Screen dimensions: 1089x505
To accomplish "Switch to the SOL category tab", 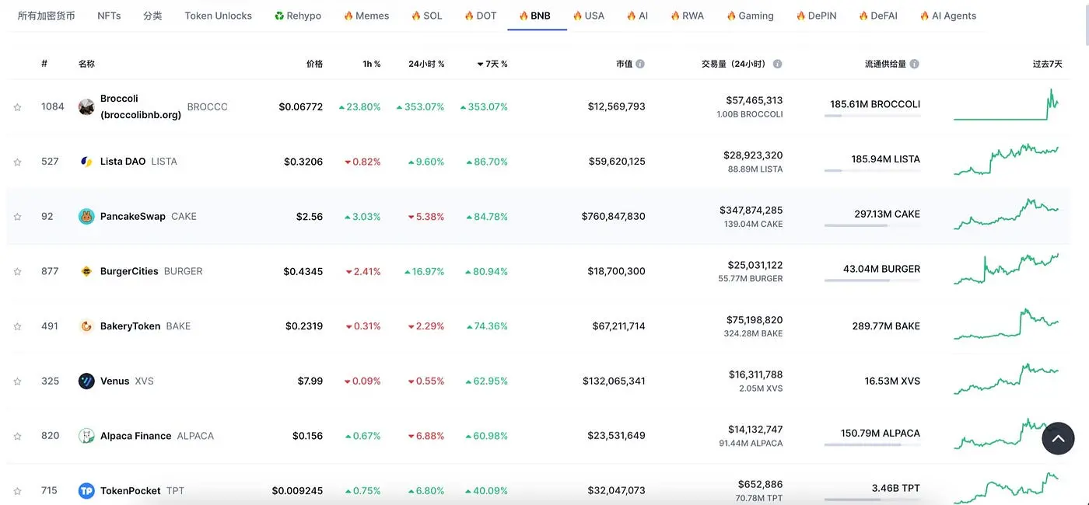I will (426, 15).
